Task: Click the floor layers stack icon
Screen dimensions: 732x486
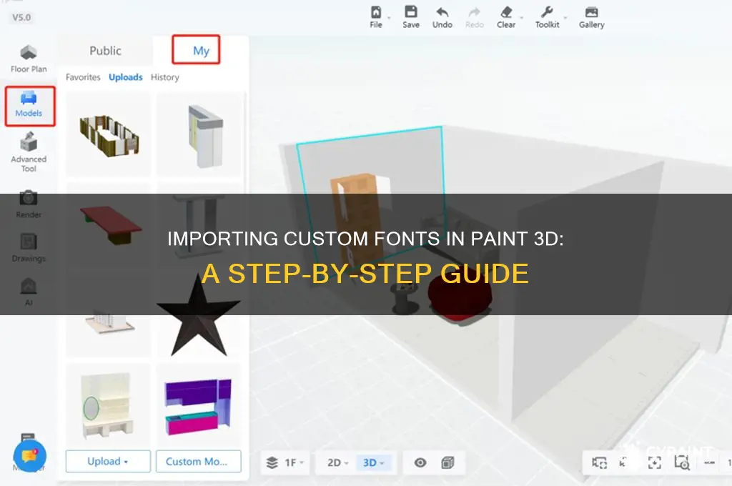Action: (272, 462)
